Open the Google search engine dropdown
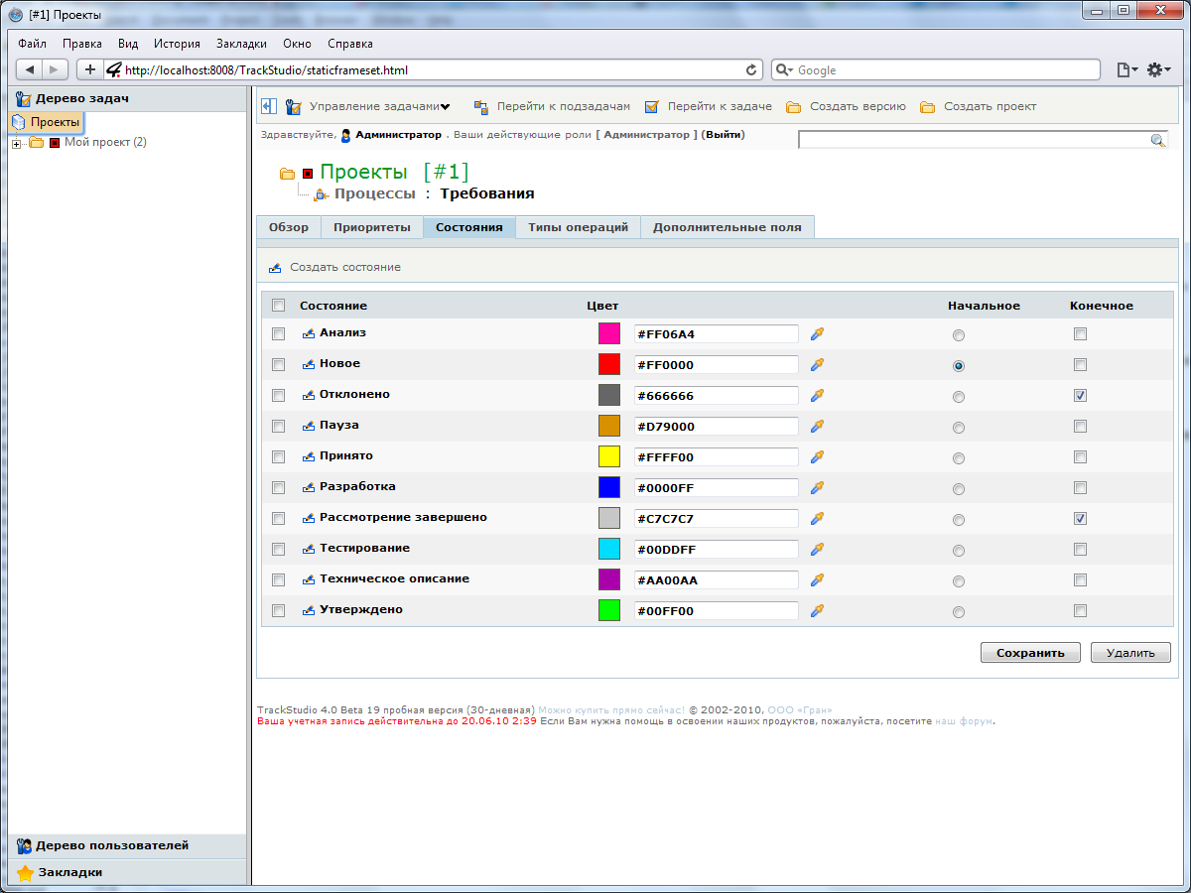 pyautogui.click(x=783, y=69)
